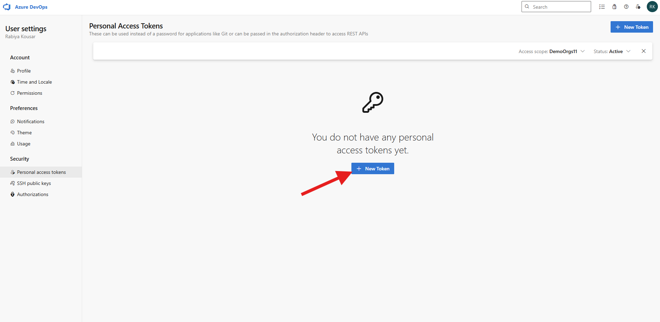The width and height of the screenshot is (660, 322).
Task: Clear filters with the X icon
Action: click(643, 51)
